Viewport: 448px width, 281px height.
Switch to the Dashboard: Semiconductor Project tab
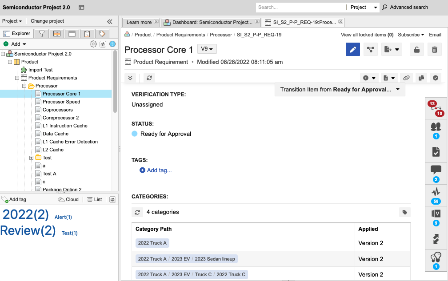208,22
